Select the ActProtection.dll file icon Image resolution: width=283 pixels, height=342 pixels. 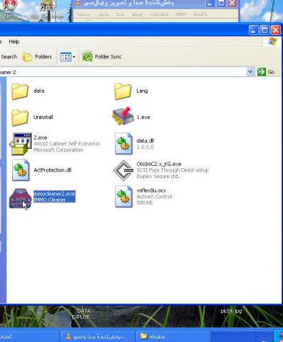21,170
